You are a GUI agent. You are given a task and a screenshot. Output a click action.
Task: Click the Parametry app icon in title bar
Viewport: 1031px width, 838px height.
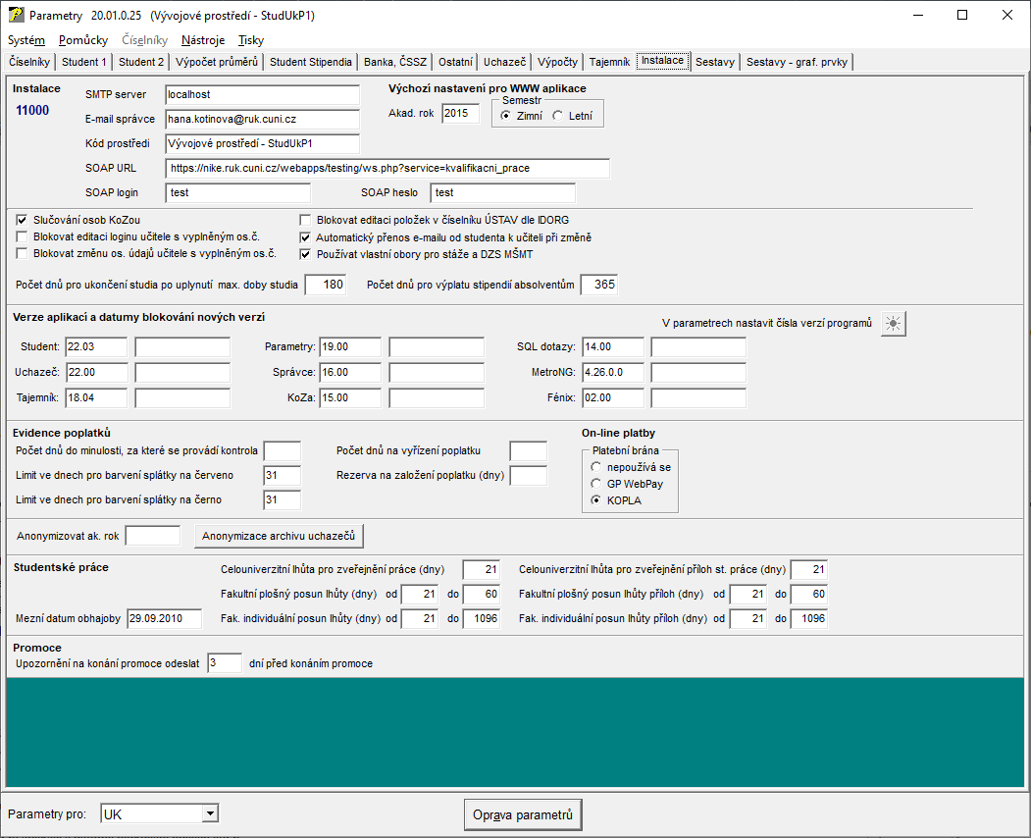pos(16,16)
